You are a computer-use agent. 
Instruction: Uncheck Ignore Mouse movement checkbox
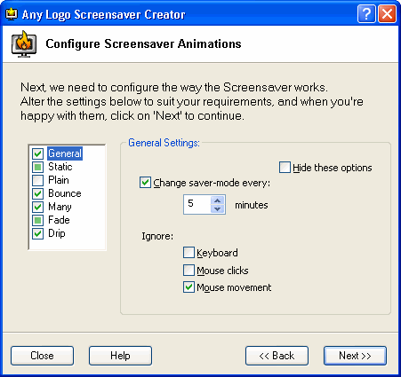pyautogui.click(x=188, y=287)
